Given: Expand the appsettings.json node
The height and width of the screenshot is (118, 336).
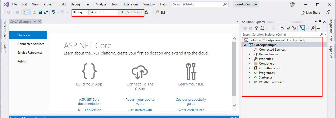Looking at the screenshot, I should tap(249, 68).
